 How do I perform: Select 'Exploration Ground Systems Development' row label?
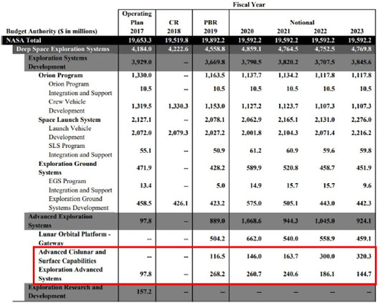click(79, 203)
